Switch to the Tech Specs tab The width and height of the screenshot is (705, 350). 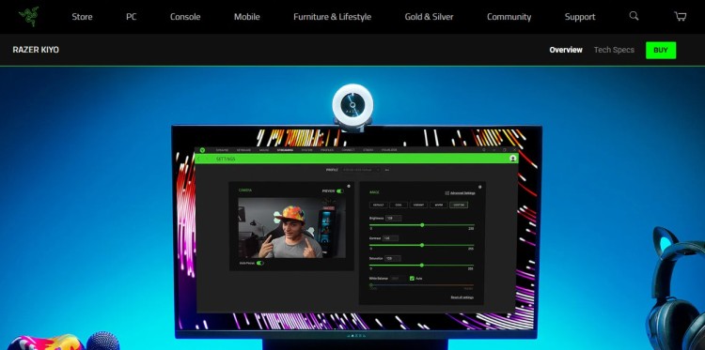click(614, 50)
